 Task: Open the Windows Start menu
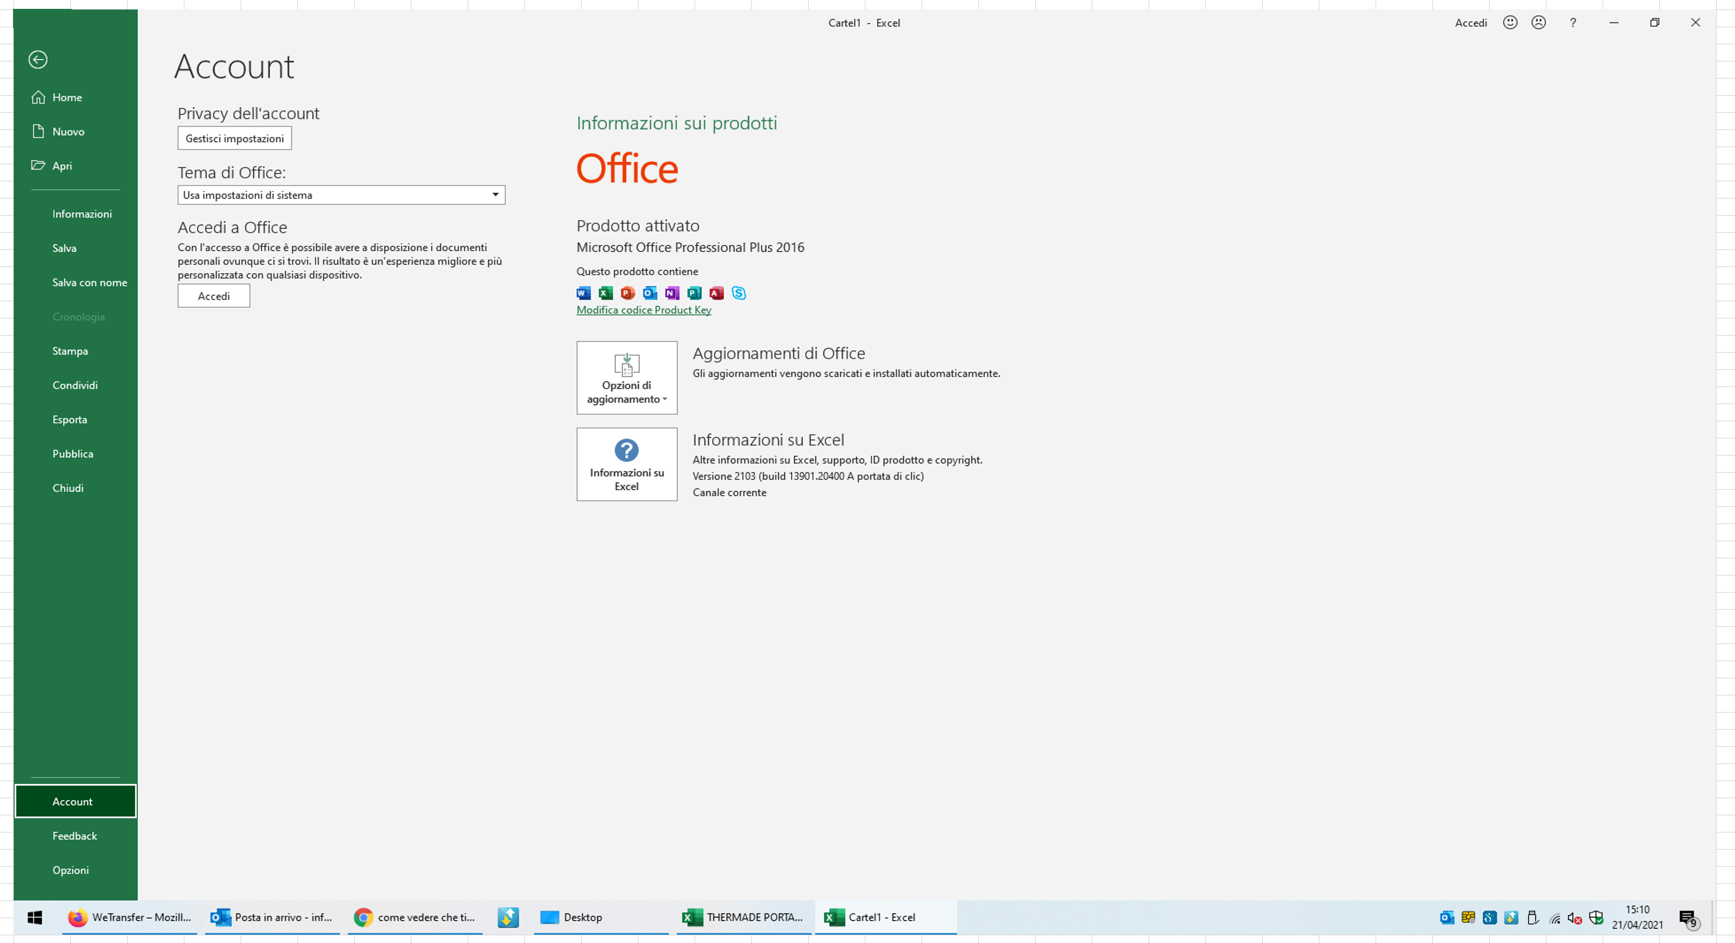tap(35, 917)
